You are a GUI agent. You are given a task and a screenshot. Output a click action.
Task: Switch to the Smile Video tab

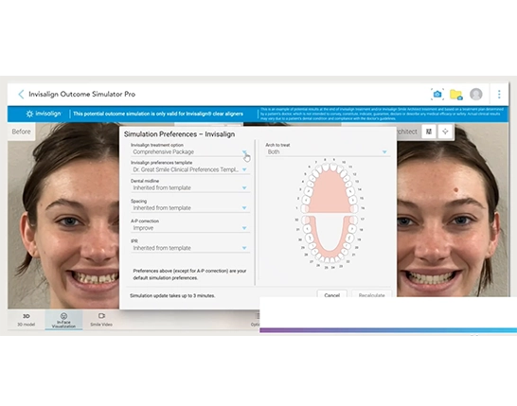point(101,320)
